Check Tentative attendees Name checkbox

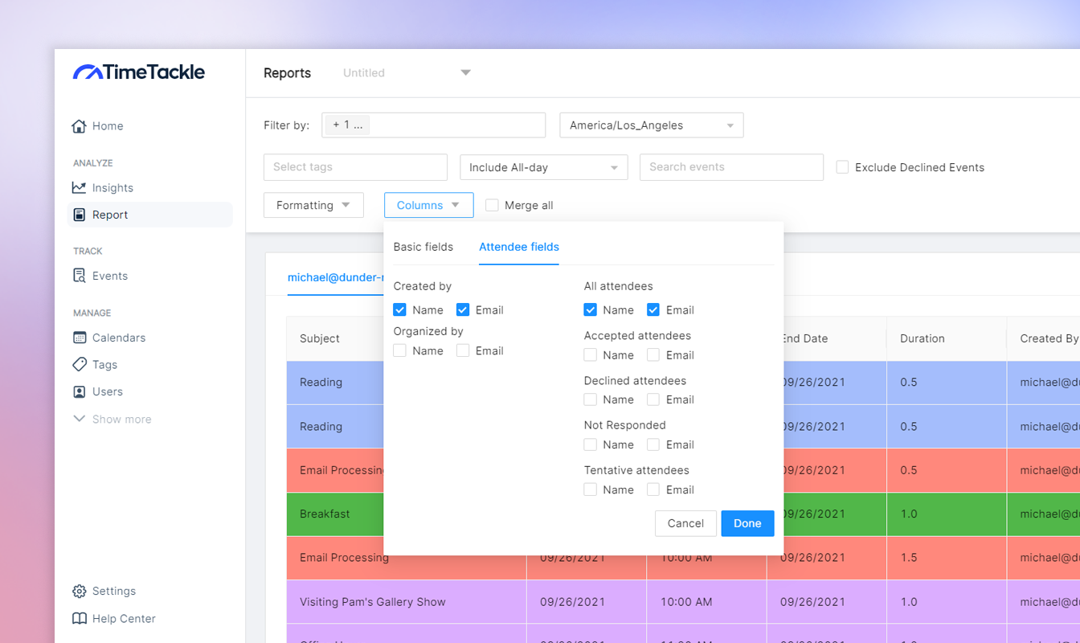click(x=590, y=489)
